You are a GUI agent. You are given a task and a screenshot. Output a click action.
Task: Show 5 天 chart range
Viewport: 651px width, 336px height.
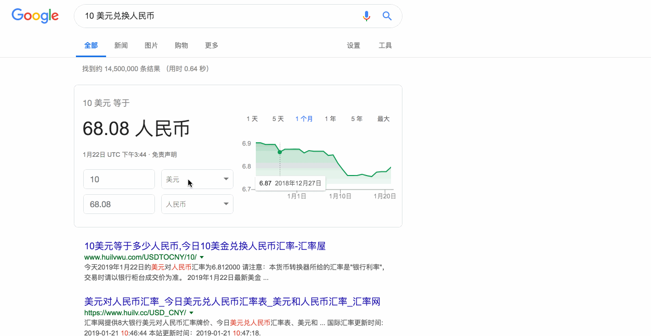coord(278,119)
